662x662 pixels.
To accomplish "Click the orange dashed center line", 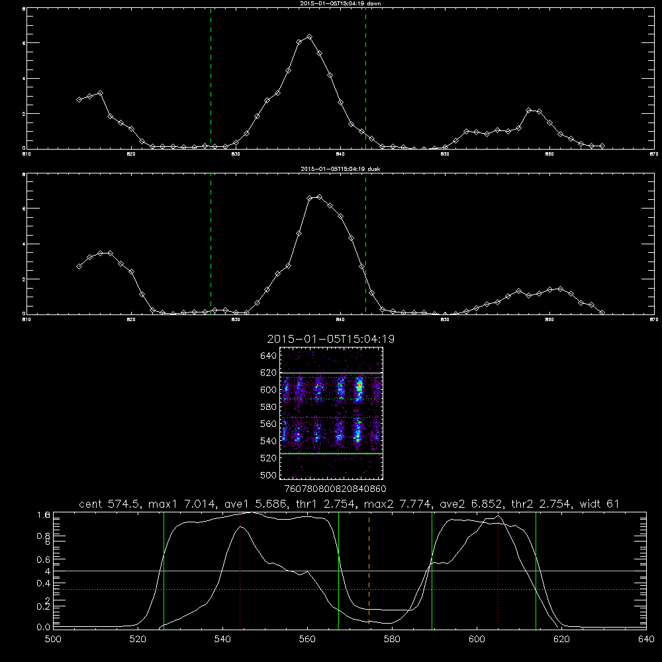I will click(369, 570).
